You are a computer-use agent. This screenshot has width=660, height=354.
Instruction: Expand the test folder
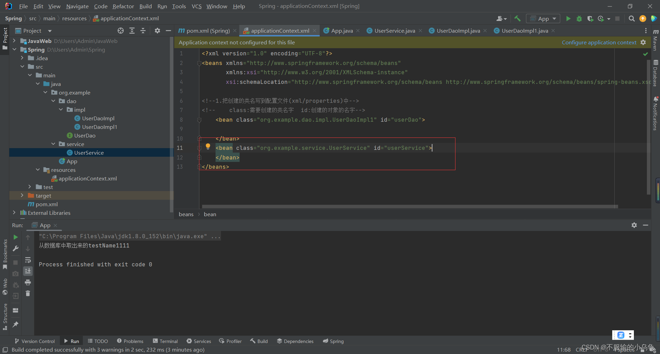[x=30, y=187]
